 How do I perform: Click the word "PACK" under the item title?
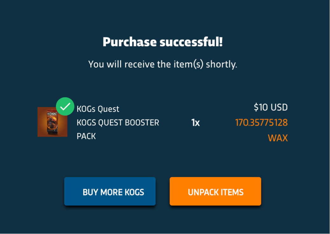(86, 136)
